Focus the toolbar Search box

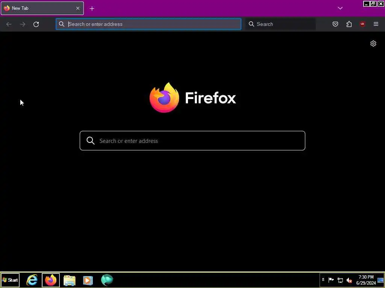(280, 24)
